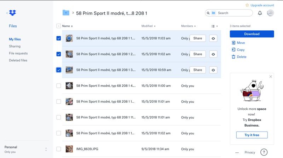
Task: Open the Modified column dropdown
Action: coord(148,26)
